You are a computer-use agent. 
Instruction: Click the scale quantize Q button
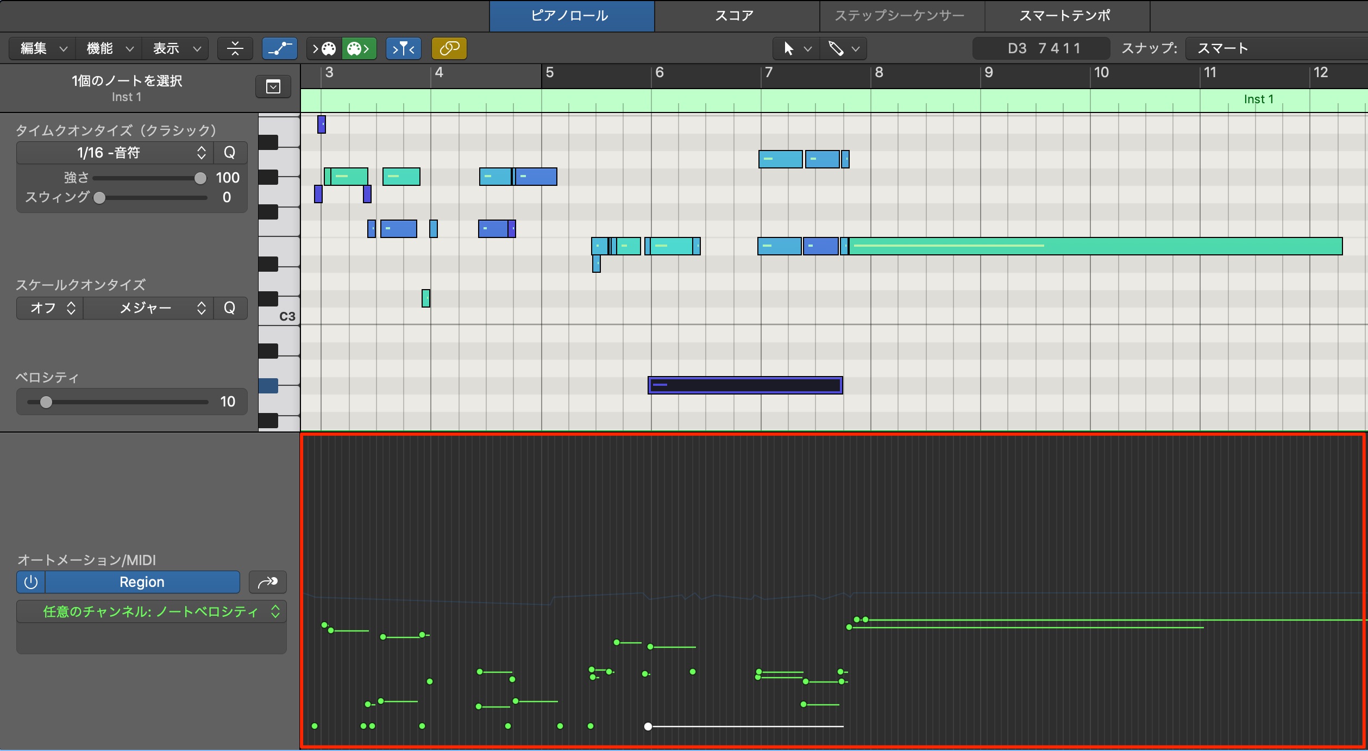click(x=230, y=308)
